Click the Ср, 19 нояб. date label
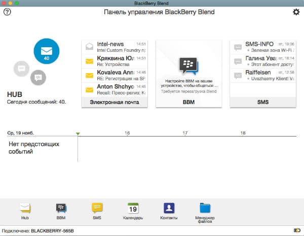Screen dimensions: 304x236 (21, 133)
